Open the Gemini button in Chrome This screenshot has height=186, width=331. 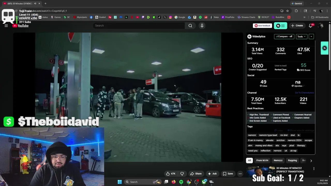297,4
